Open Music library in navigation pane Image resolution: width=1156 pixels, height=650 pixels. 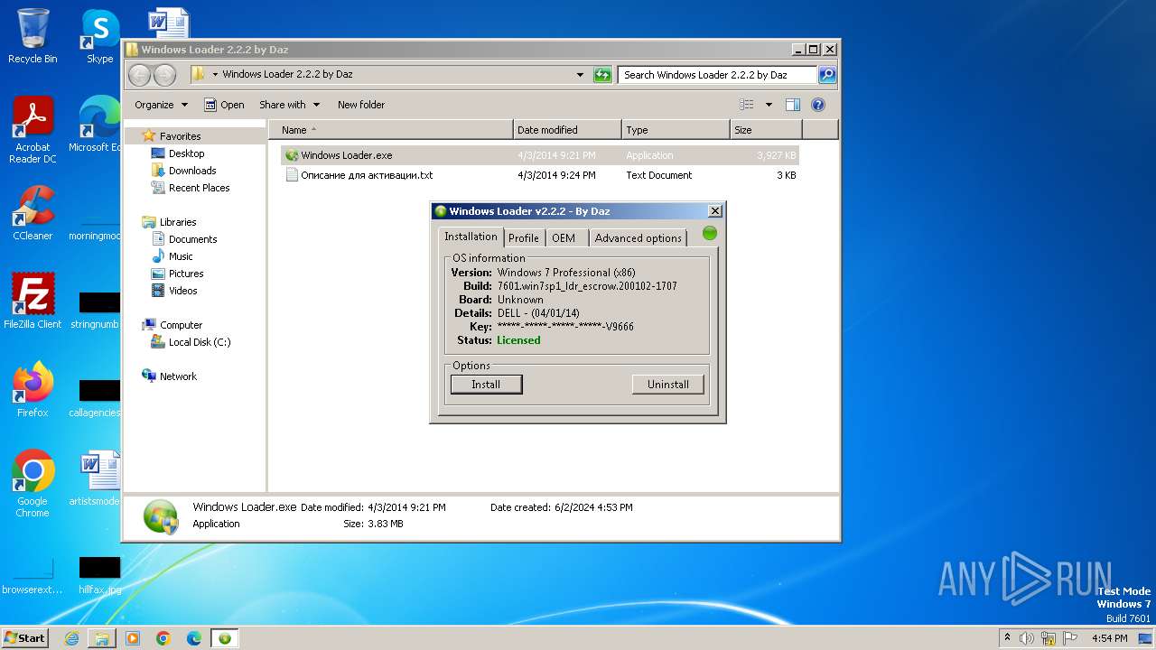click(x=181, y=256)
